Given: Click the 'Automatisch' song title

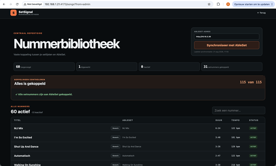Looking at the screenshot, I should (x=22, y=156).
